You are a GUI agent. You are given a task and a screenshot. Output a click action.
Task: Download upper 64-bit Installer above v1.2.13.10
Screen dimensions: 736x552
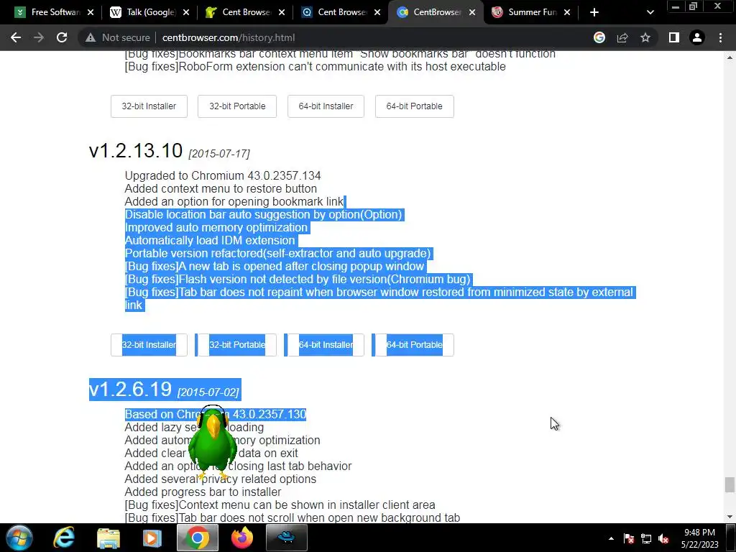point(326,106)
